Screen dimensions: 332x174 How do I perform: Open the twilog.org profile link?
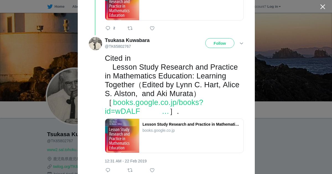[66, 167]
